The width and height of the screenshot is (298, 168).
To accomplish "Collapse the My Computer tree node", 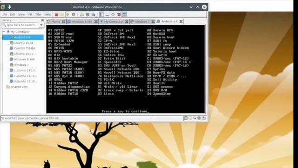I will point(4,32).
